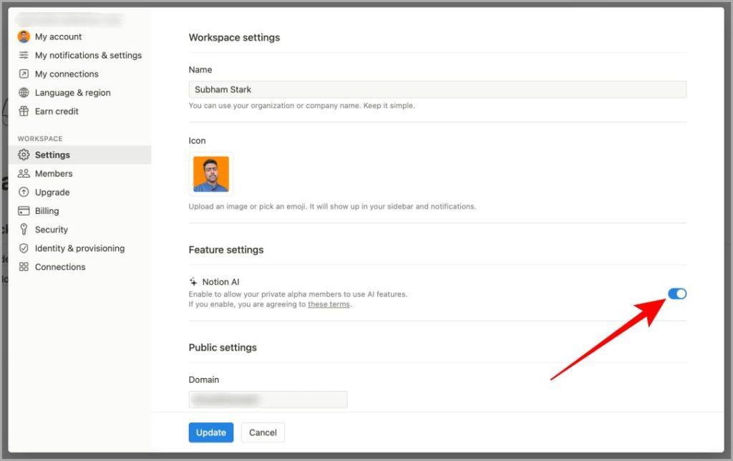Click the Domain input field
733x461 pixels.
268,399
